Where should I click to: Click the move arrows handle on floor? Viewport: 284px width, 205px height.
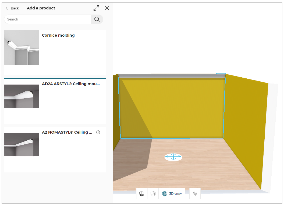point(173,157)
